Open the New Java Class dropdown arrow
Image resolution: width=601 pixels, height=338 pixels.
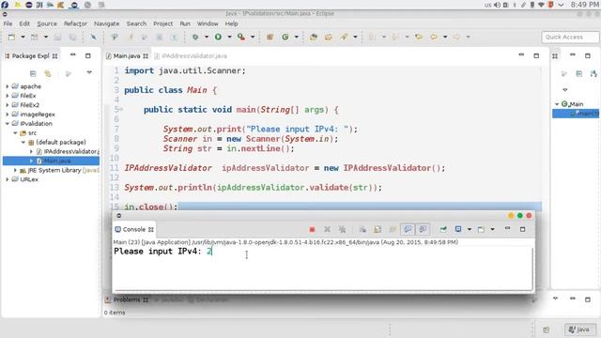297,37
